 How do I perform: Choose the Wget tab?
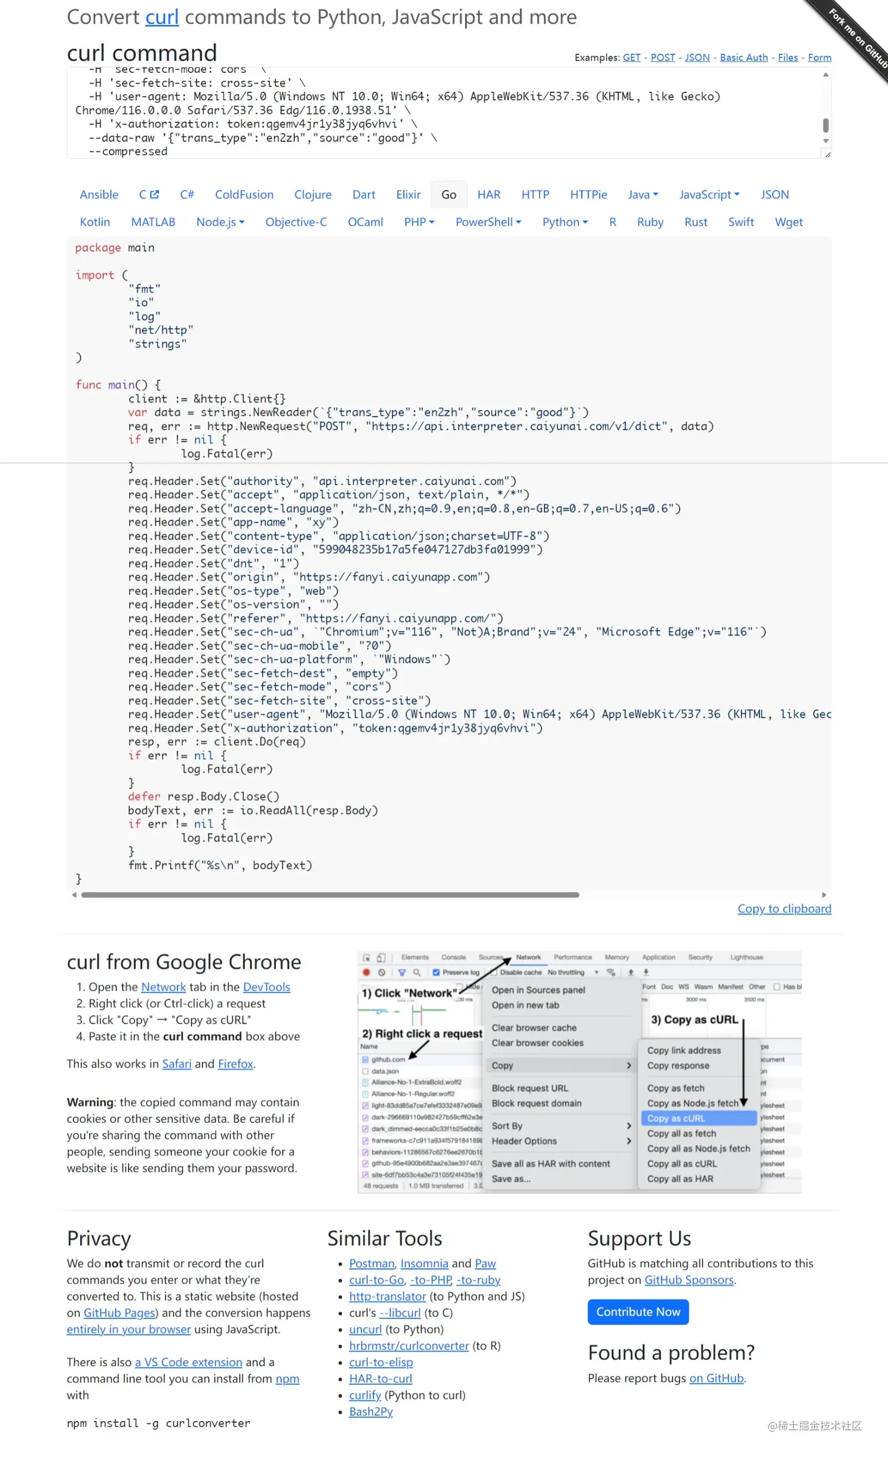789,222
